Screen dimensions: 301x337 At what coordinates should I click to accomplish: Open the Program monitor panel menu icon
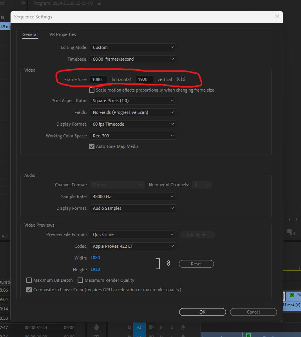pos(99,4)
